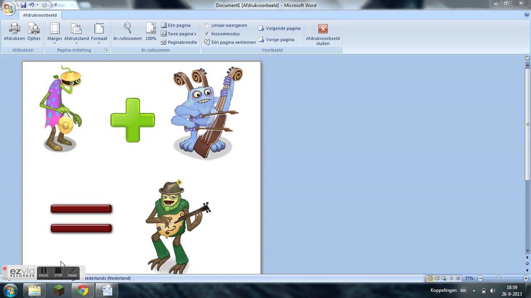Open the undo history dropdown arrow
The height and width of the screenshot is (298, 531).
coord(37,5)
